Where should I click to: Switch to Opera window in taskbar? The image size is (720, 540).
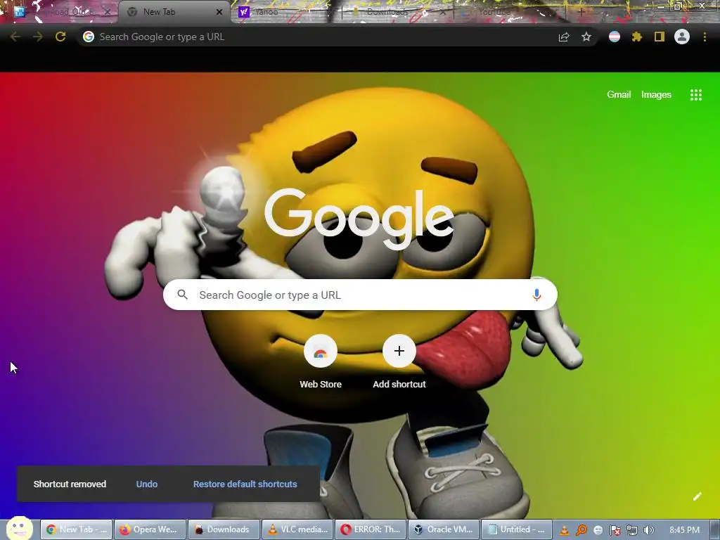point(150,529)
